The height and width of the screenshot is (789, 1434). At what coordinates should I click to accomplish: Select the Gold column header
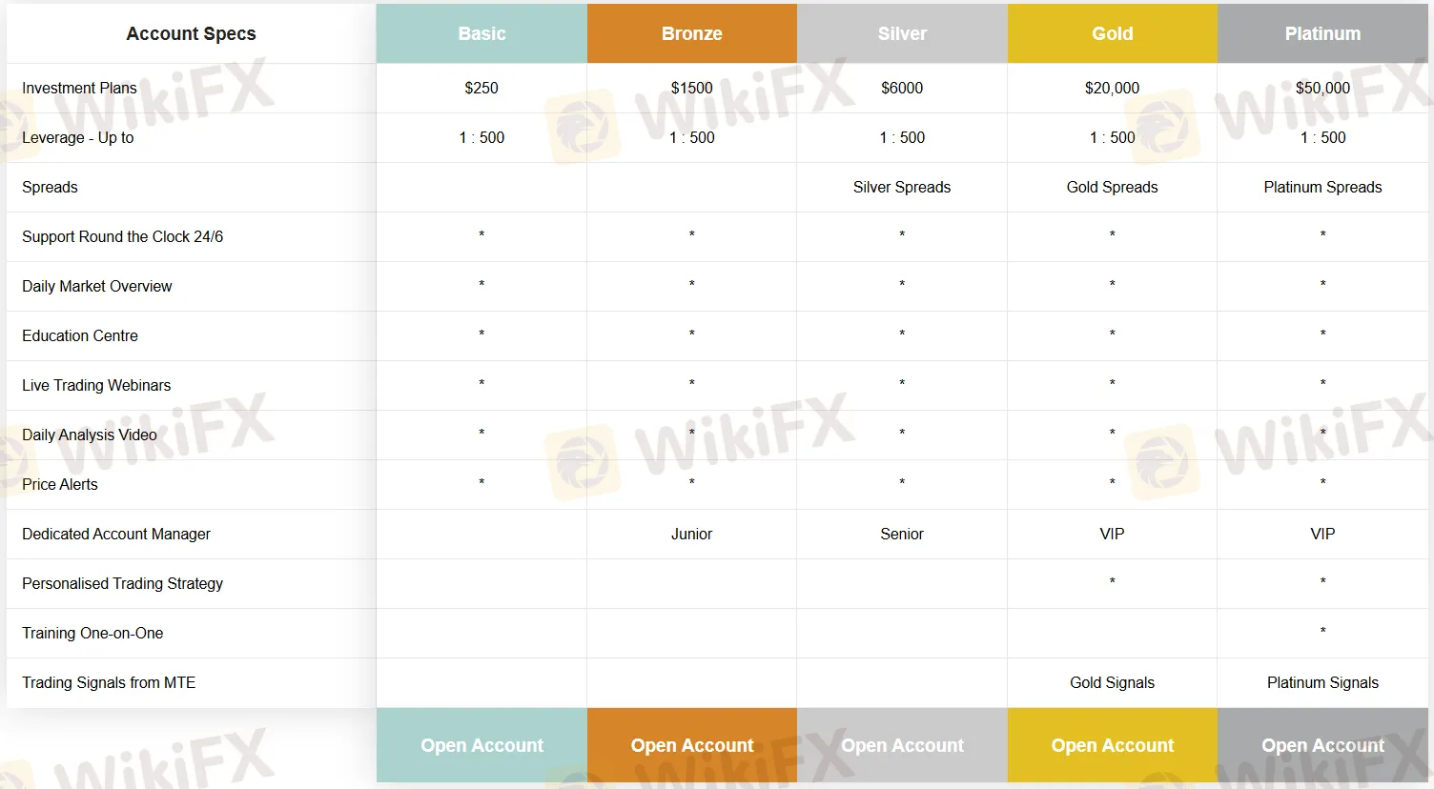[x=1112, y=33]
